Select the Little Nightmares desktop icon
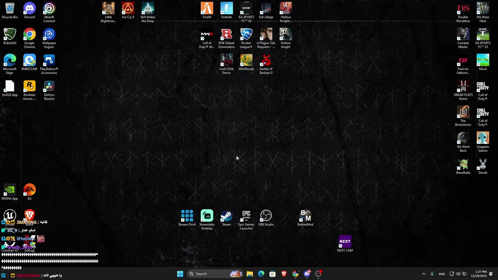This screenshot has width=498, height=280. coord(109,12)
